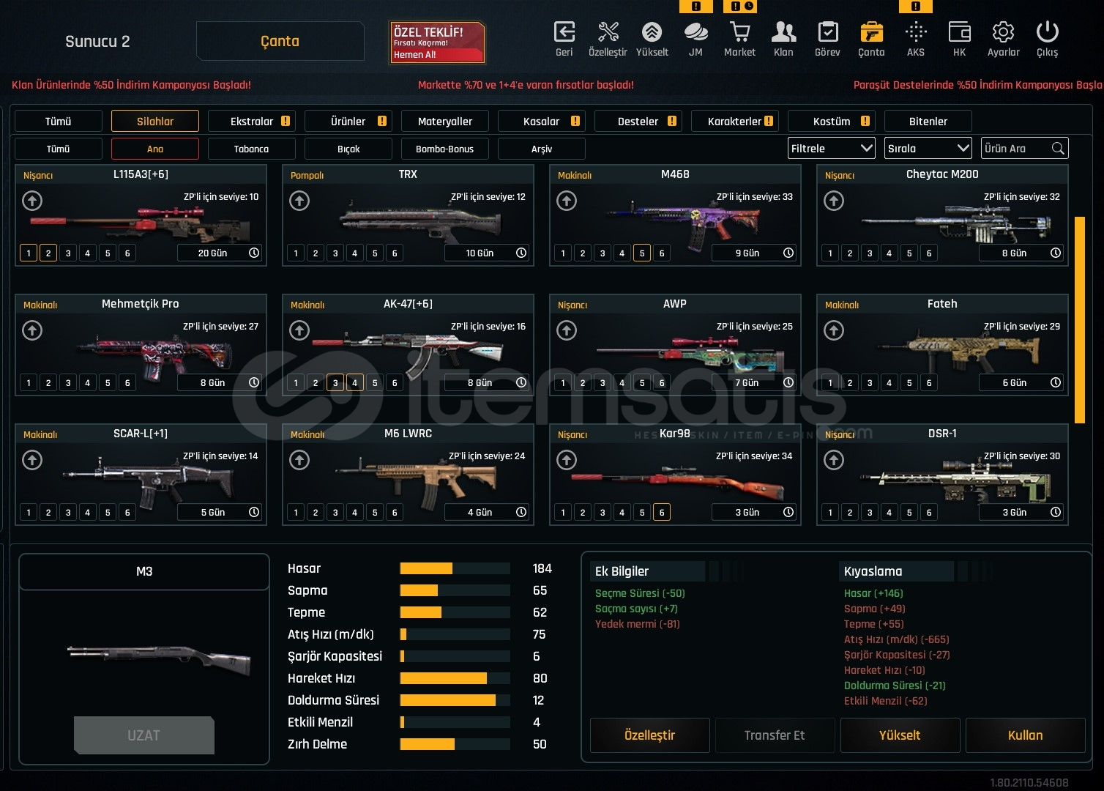Image resolution: width=1104 pixels, height=791 pixels.
Task: Open the Görev tasks icon
Action: [x=827, y=32]
